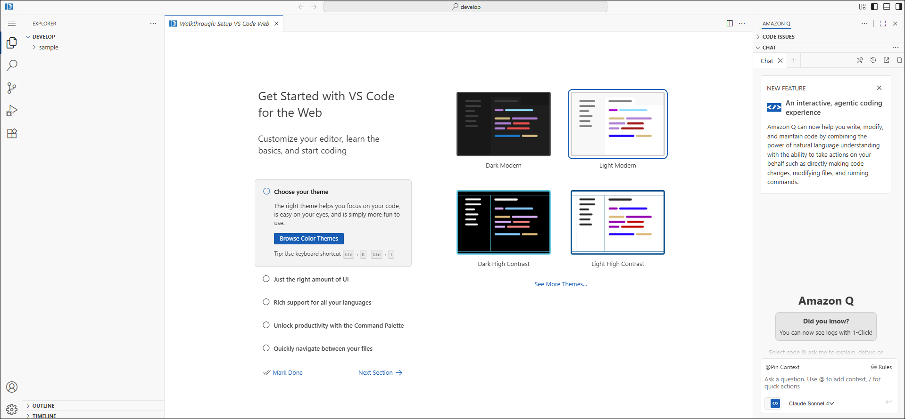Expand the Code Issues section
The width and height of the screenshot is (905, 419).
click(x=778, y=37)
